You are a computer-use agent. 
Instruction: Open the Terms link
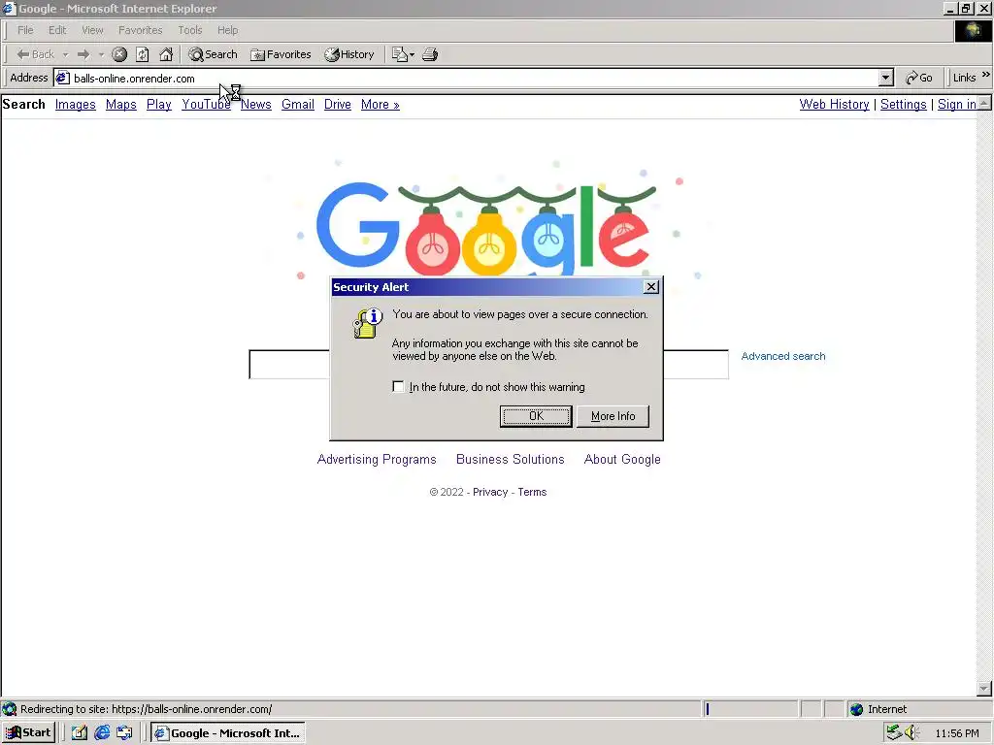click(532, 492)
